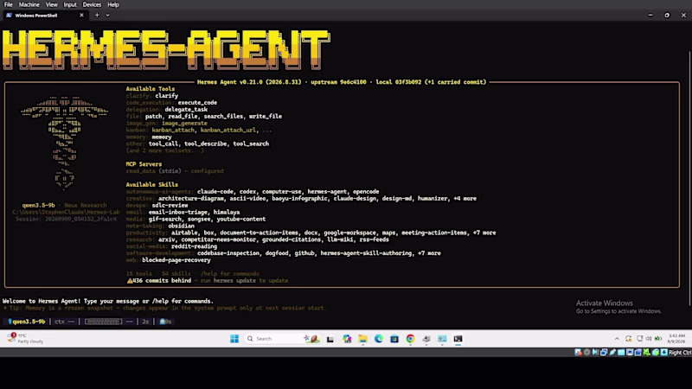
Task: Launch Microsoft Edge from the taskbar
Action: click(379, 339)
